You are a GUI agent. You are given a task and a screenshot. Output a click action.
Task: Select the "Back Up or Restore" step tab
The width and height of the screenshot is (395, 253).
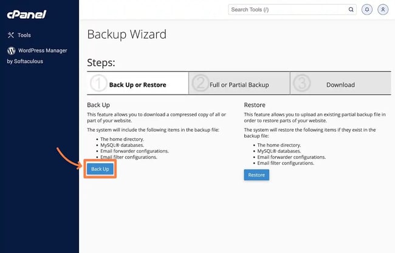[x=137, y=85]
